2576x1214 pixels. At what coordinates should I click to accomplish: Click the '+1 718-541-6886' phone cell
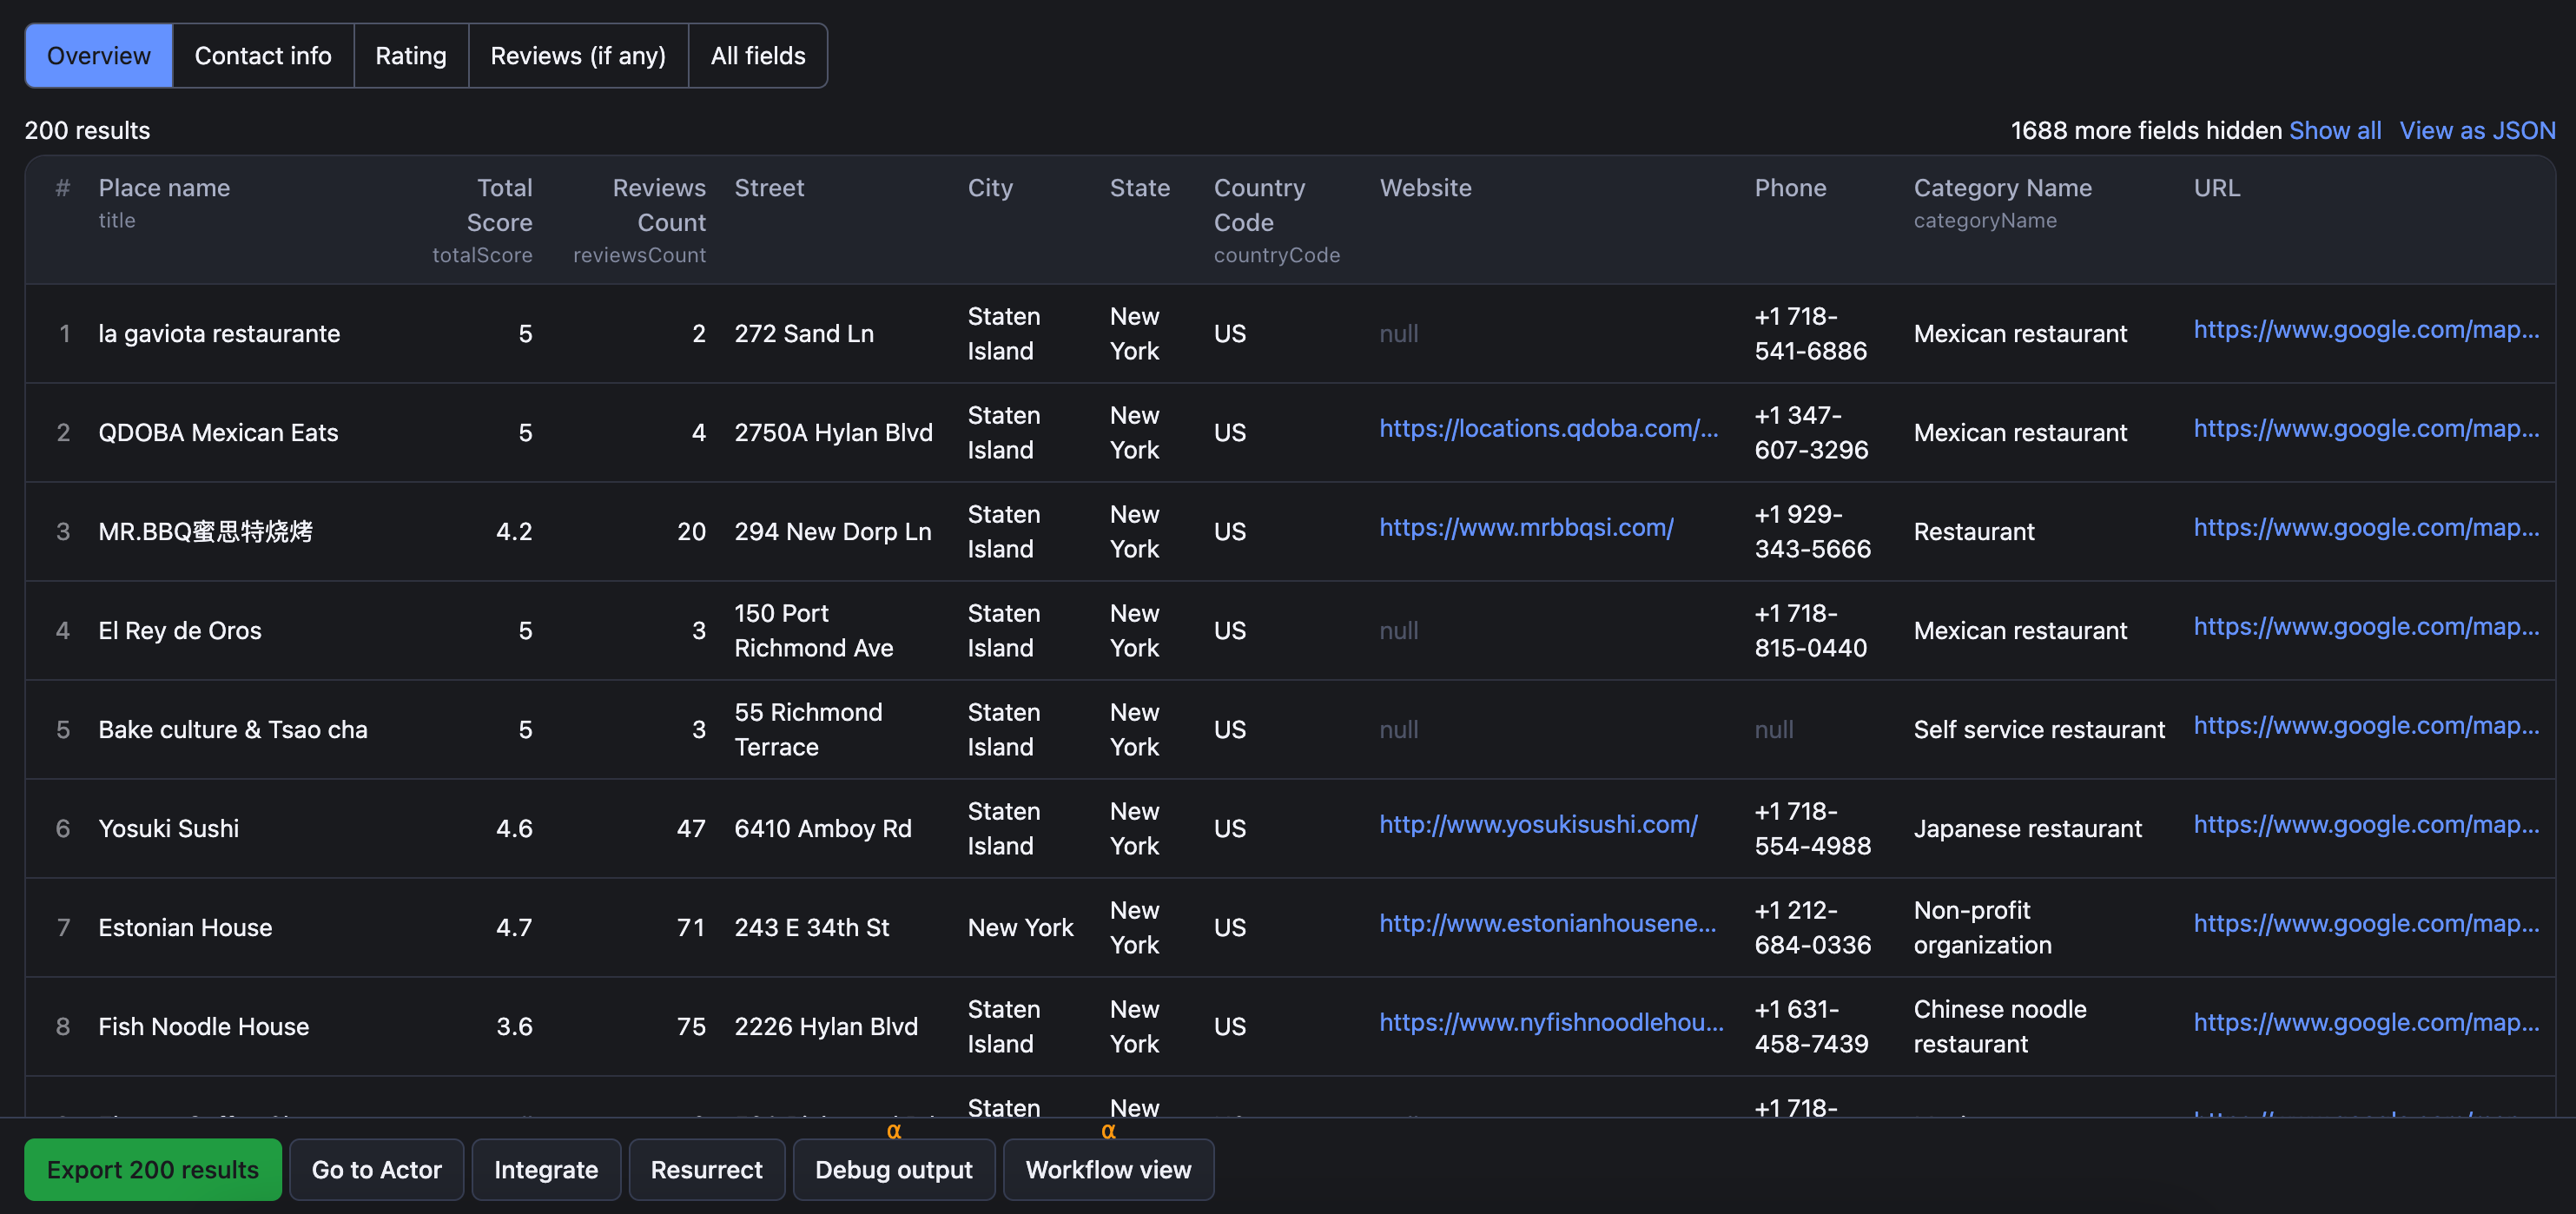click(1810, 334)
